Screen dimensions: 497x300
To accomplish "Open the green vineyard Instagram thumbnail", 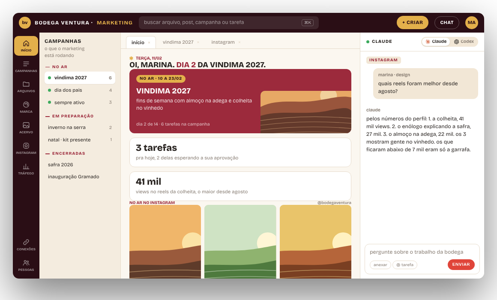I will (x=240, y=242).
